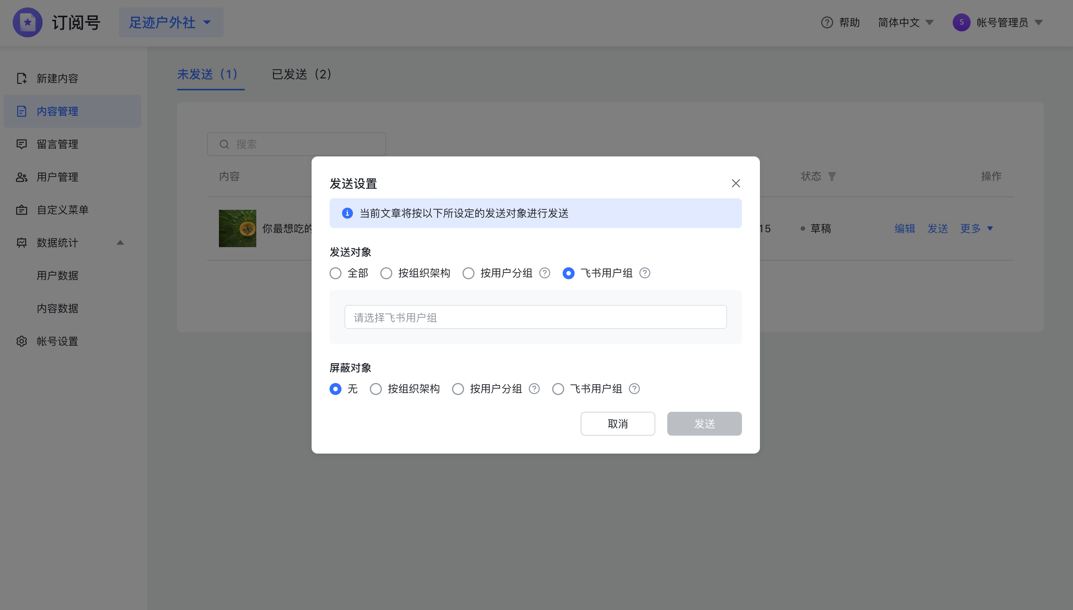Click help icon beside 发送对象 按用户分组
The image size is (1073, 610).
point(544,273)
